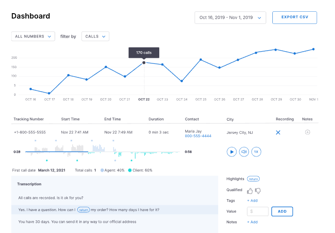Click the return keyword in transcription
This screenshot has width=335, height=233.
[83, 210]
